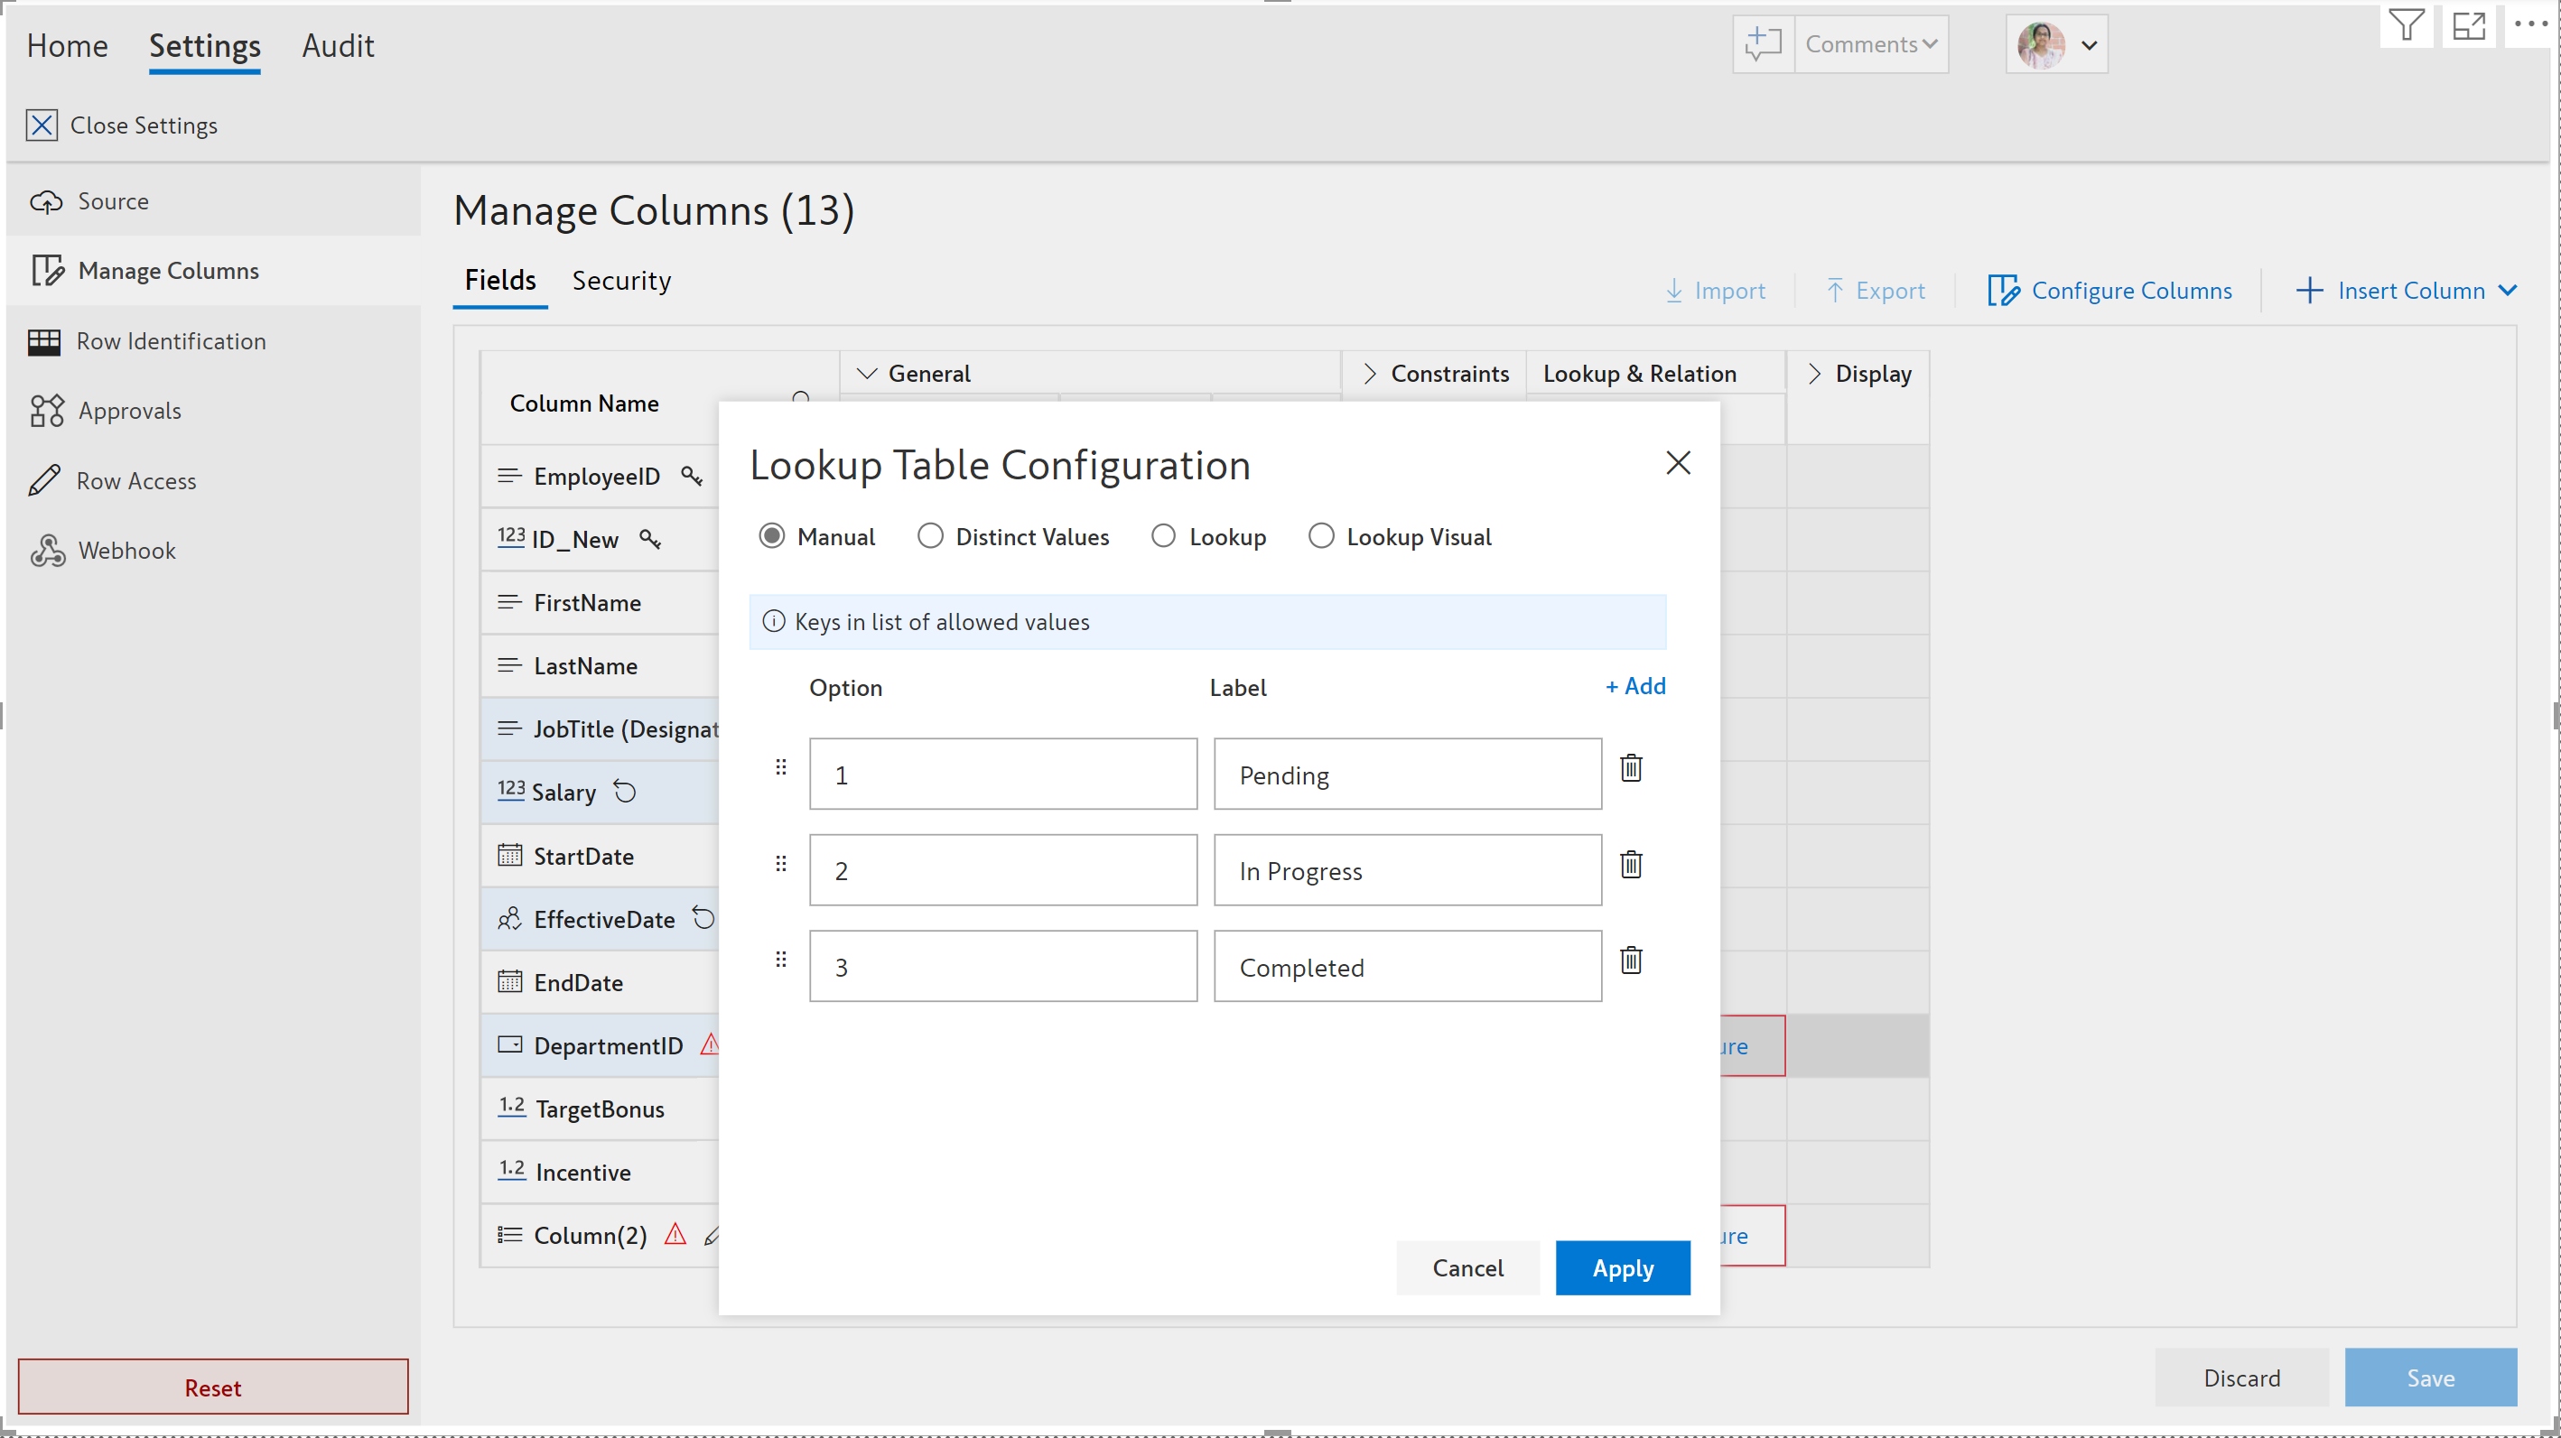
Task: Click the Close Settings X icon
Action: click(x=42, y=125)
